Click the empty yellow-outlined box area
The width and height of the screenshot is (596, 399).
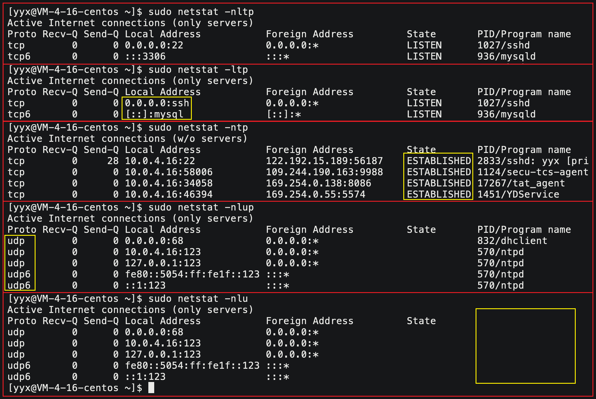coord(525,346)
